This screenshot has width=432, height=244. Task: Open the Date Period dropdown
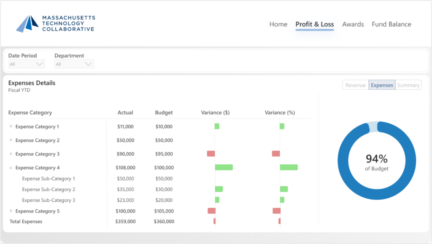click(26, 64)
